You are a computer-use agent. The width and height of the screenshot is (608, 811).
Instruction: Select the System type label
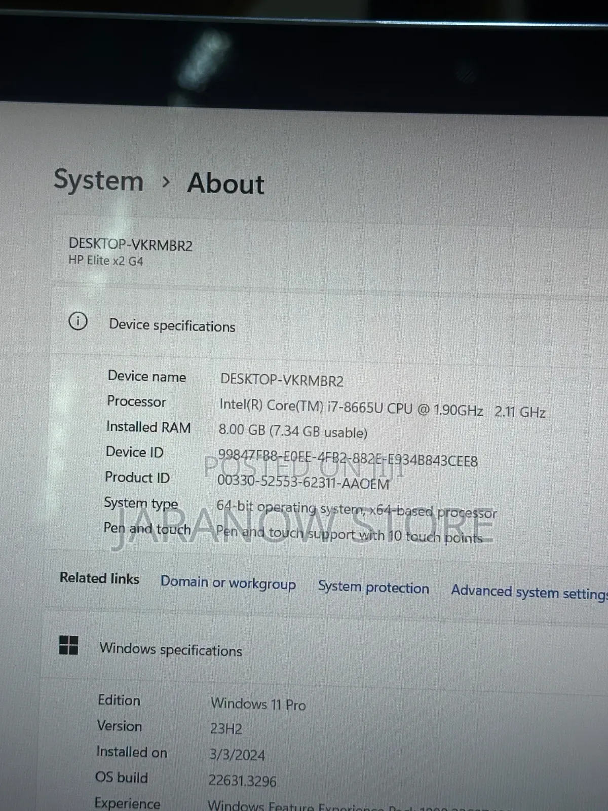141,503
